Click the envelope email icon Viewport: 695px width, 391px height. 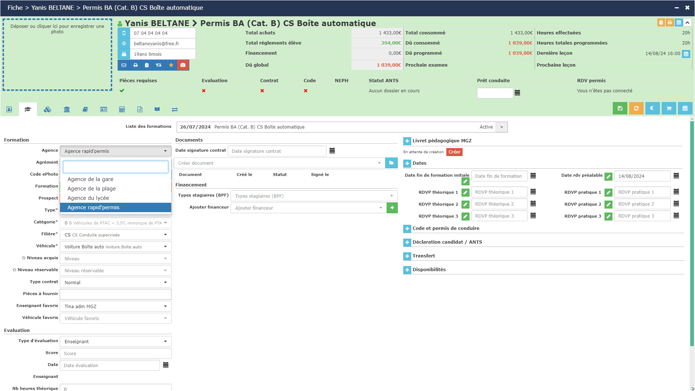(124, 65)
